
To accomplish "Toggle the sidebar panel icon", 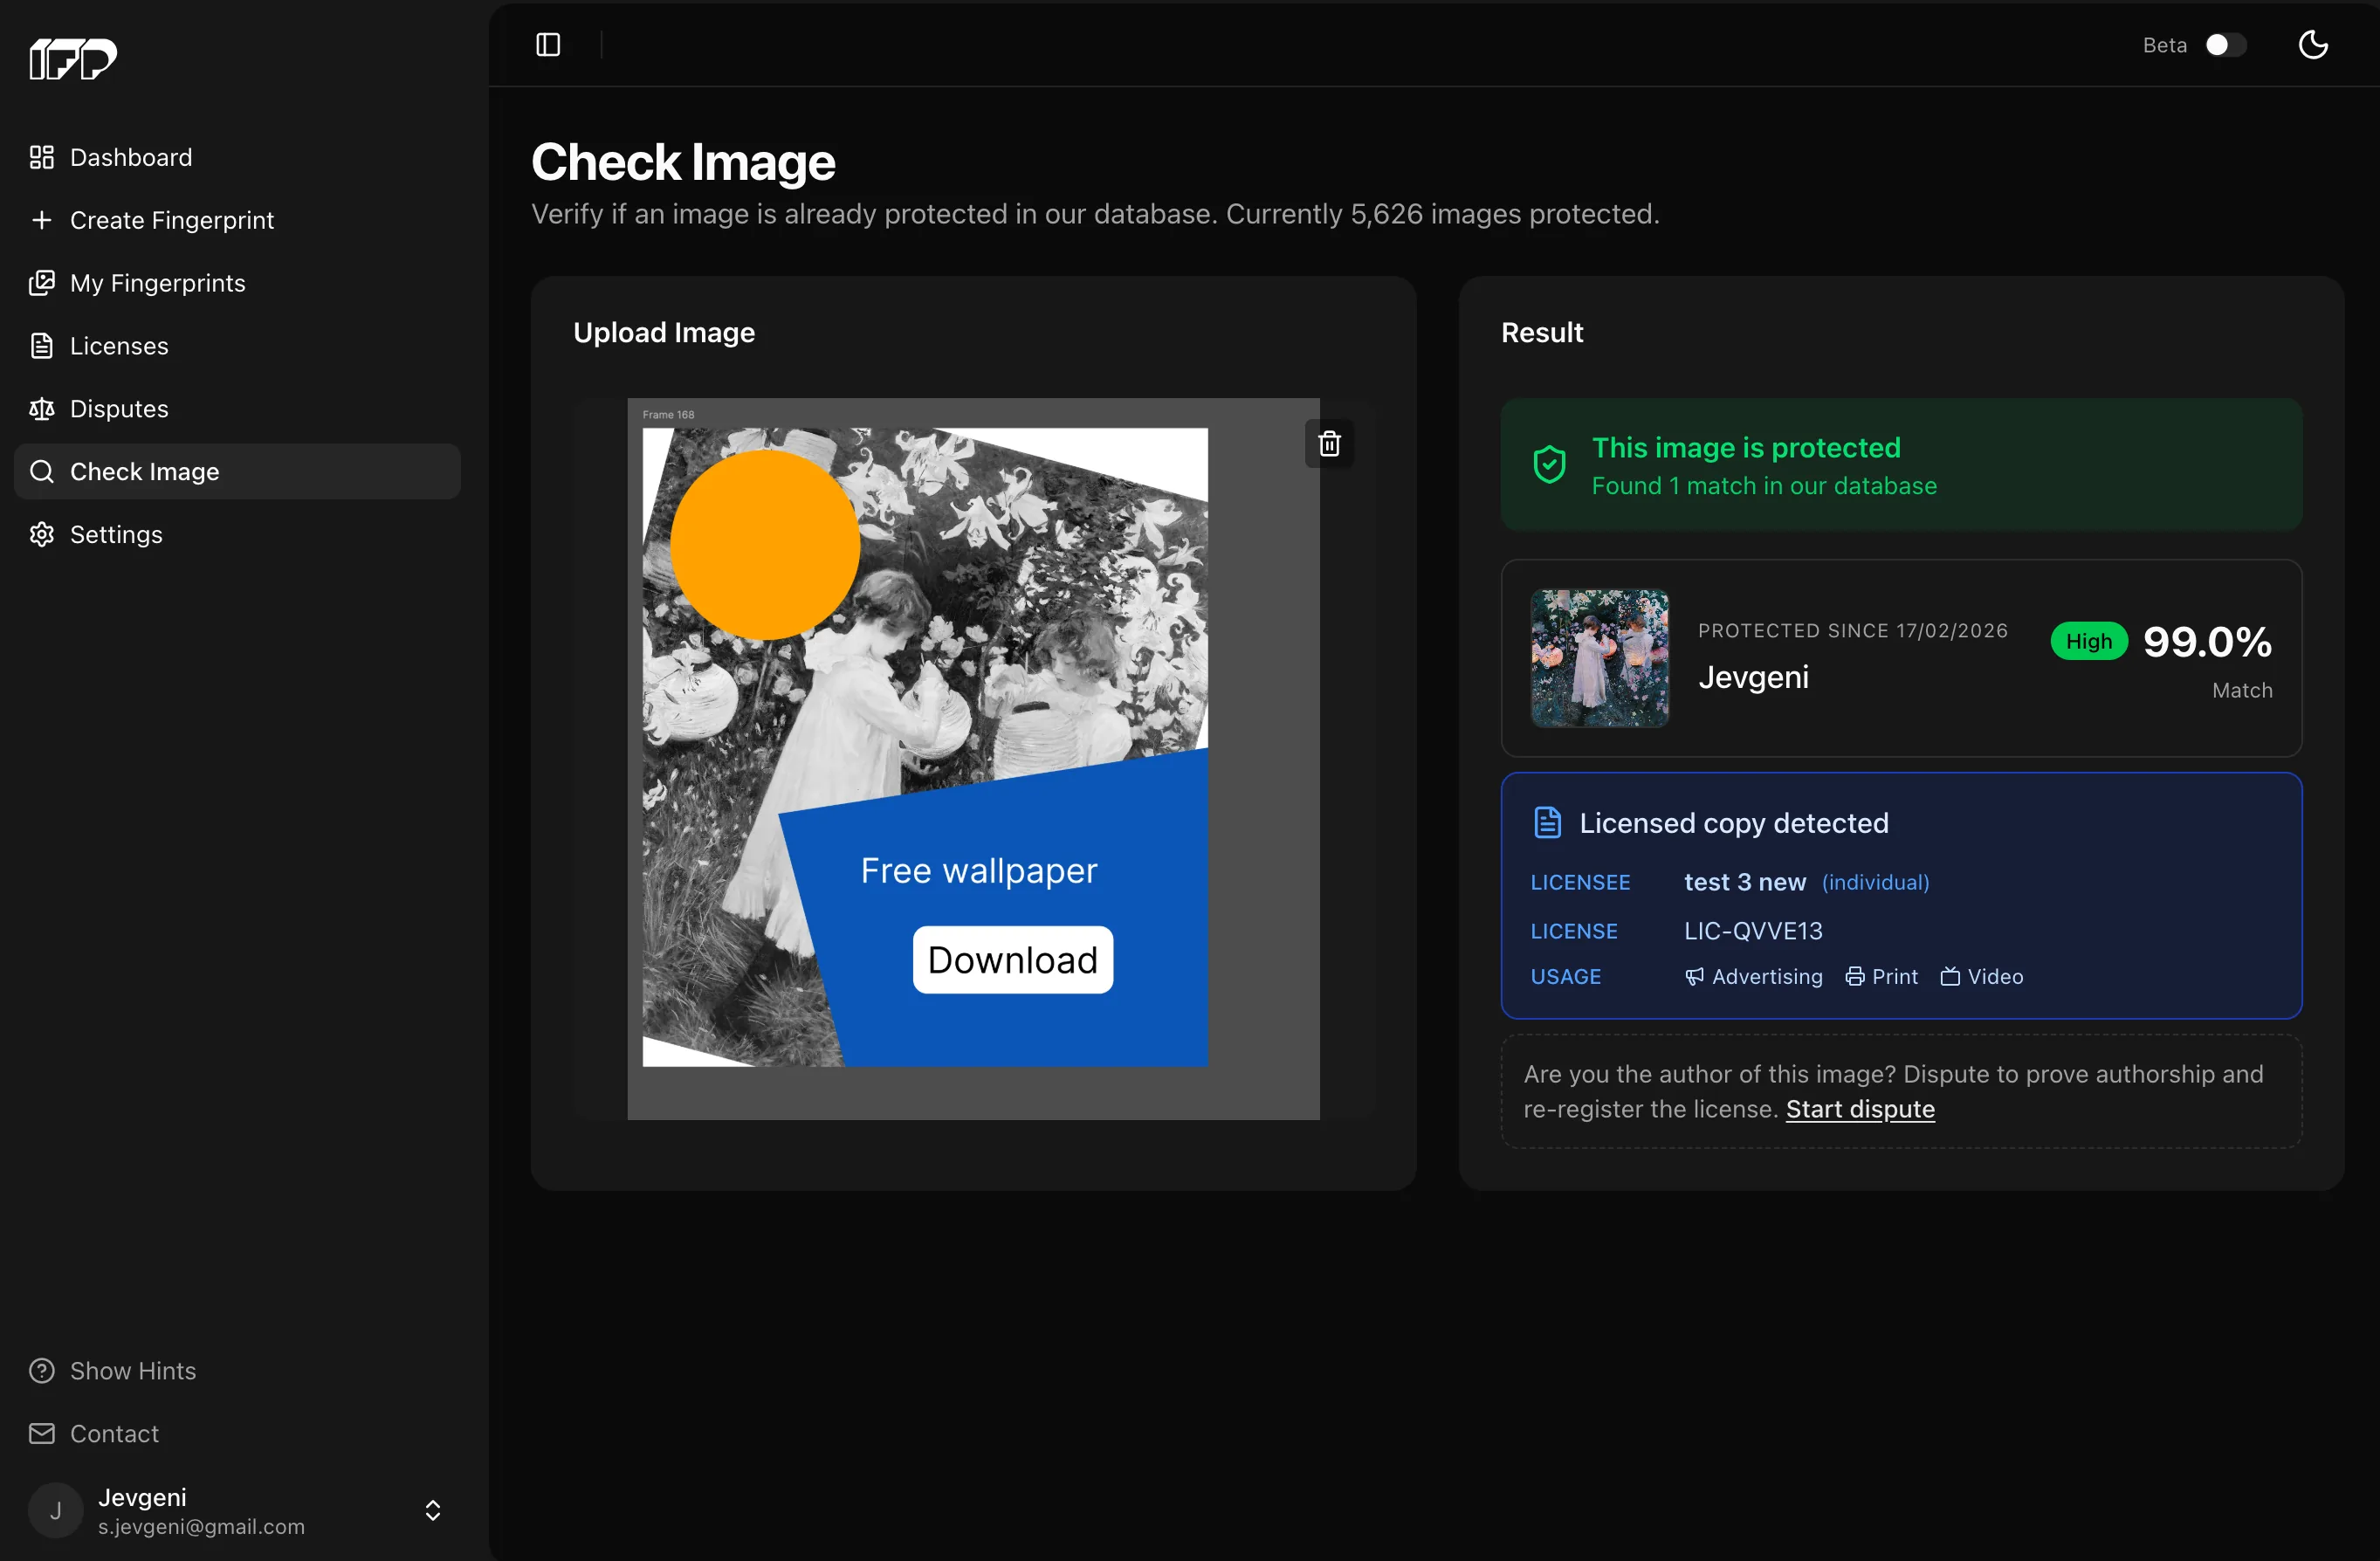I will tap(548, 45).
